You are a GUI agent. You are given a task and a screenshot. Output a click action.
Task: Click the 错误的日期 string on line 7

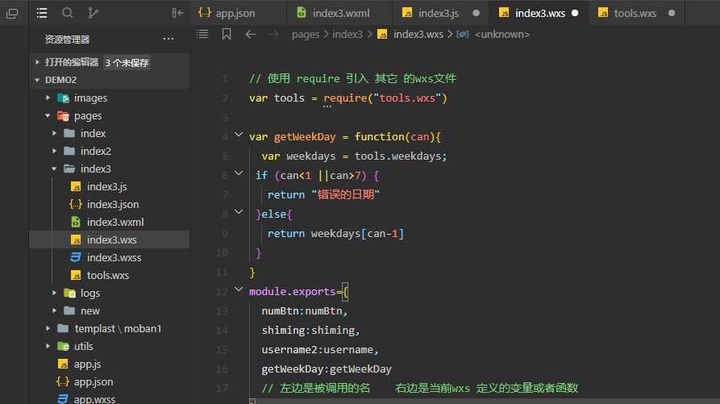pyautogui.click(x=345, y=194)
